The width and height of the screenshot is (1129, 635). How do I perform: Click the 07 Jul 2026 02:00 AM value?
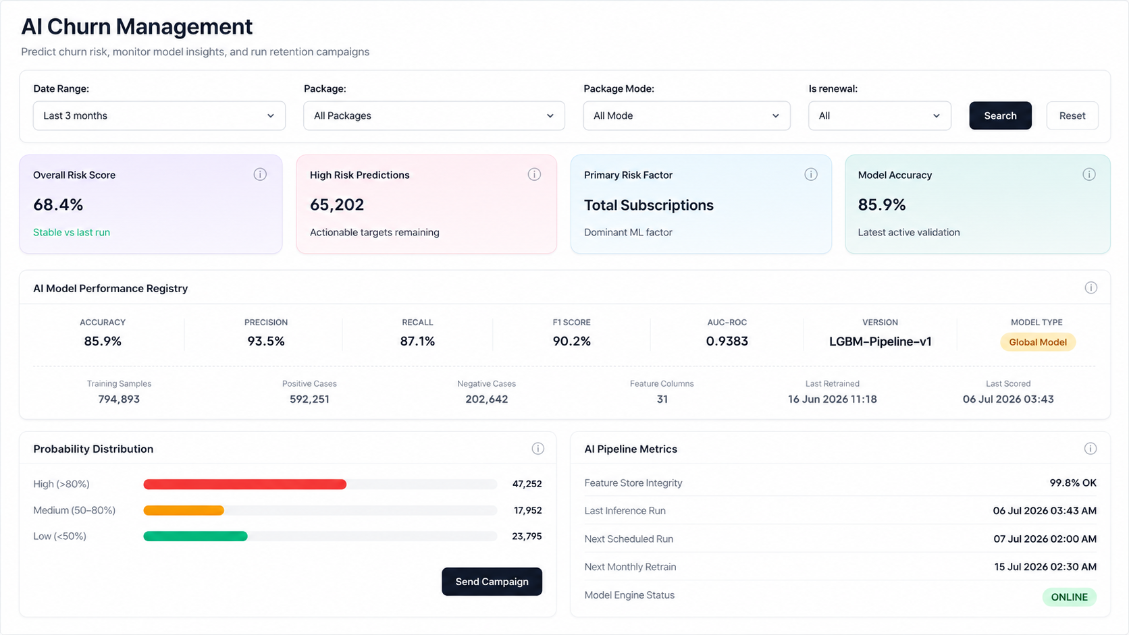point(1045,539)
